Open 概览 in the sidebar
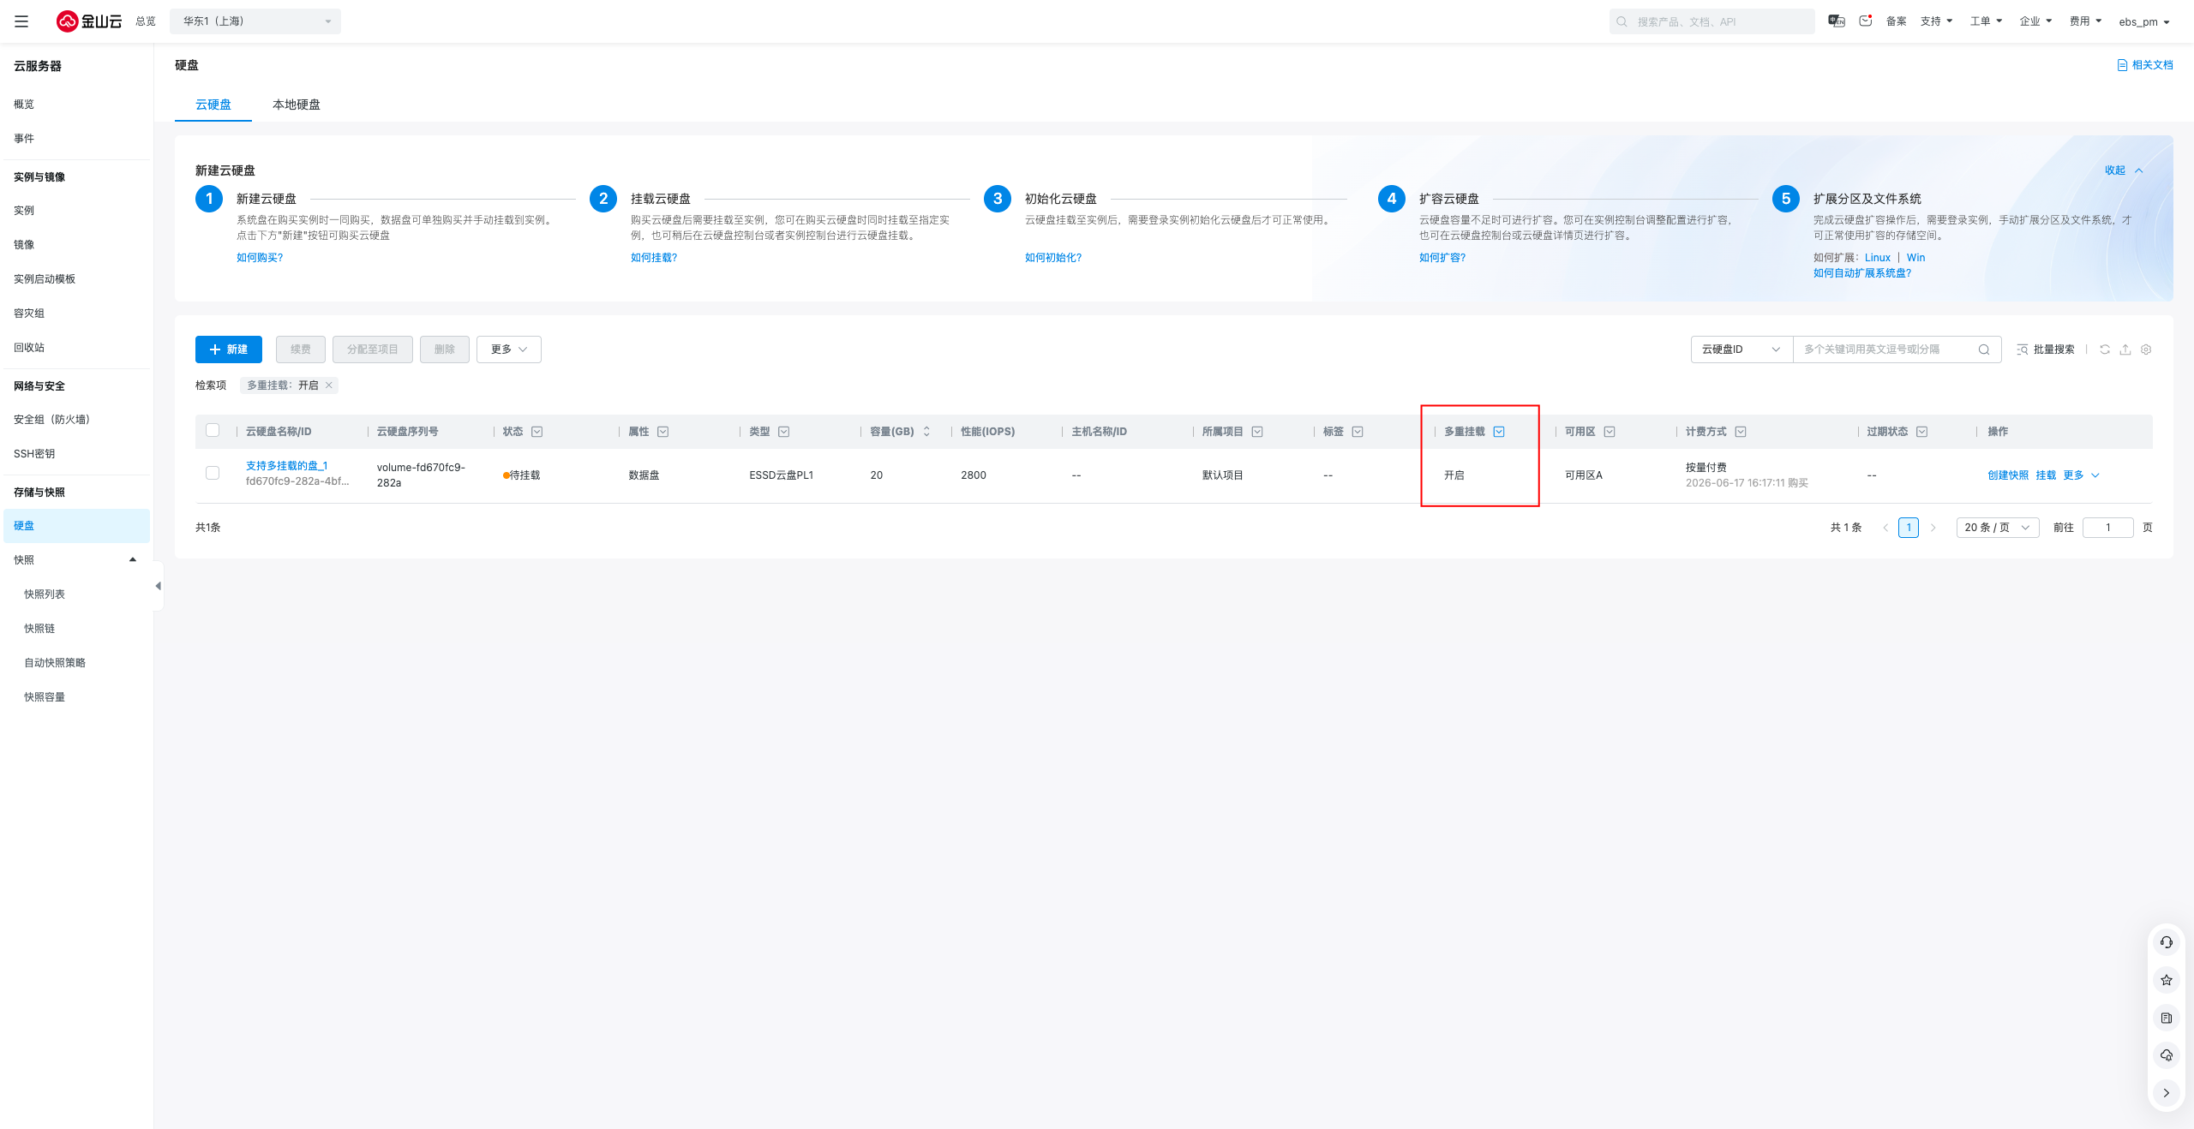This screenshot has height=1129, width=2194. coord(24,105)
